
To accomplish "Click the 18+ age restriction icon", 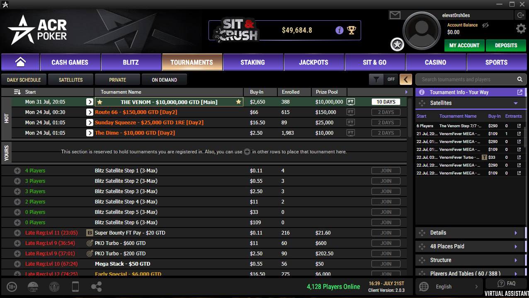I will 12,286.
